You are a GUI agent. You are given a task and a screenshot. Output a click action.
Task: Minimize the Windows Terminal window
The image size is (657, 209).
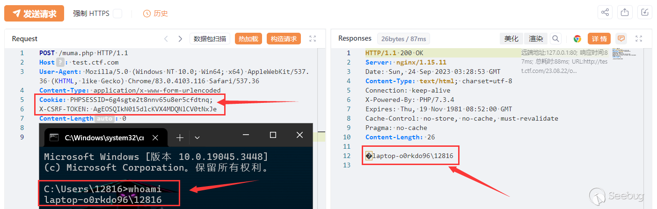pos(246,135)
